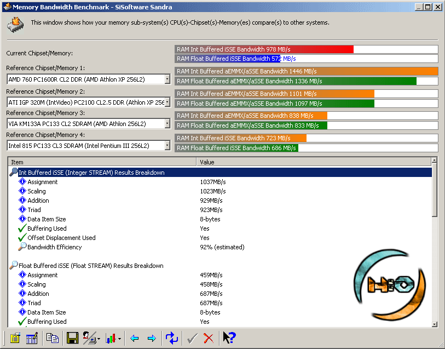Cancel with the red X toolbar icon

click(209, 338)
